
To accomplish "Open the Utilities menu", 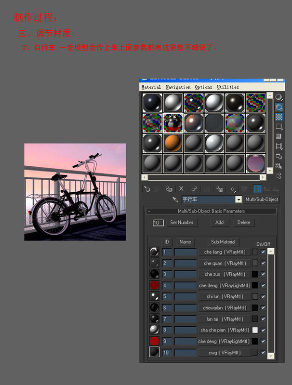I will click(x=228, y=87).
